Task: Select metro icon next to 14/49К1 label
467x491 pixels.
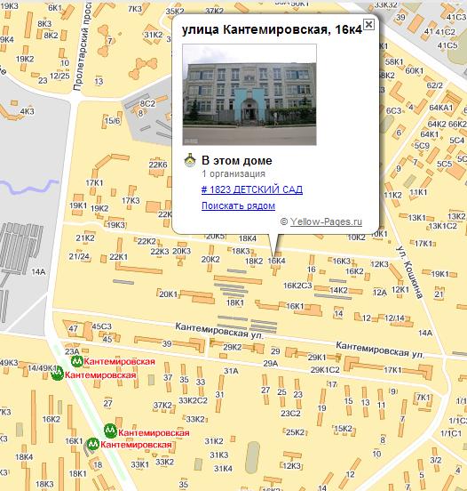Action: (58, 374)
